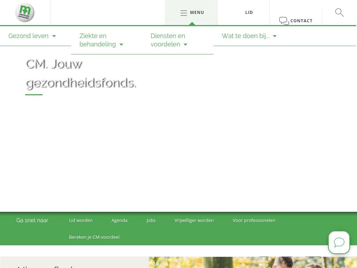The height and width of the screenshot is (268, 357).
Task: Click the hamburger Menu icon
Action: click(184, 13)
